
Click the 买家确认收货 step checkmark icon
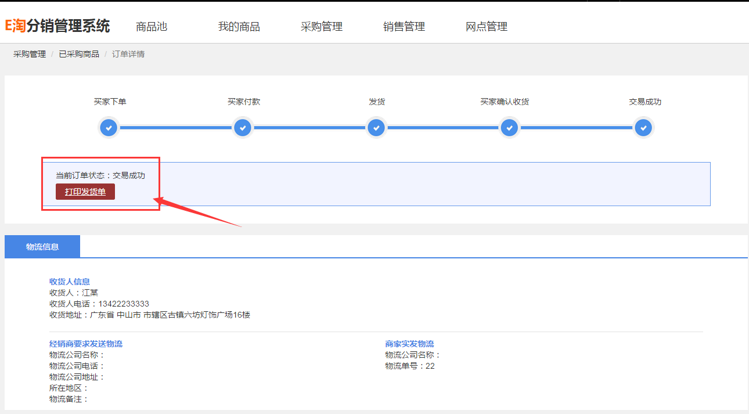[x=509, y=128]
